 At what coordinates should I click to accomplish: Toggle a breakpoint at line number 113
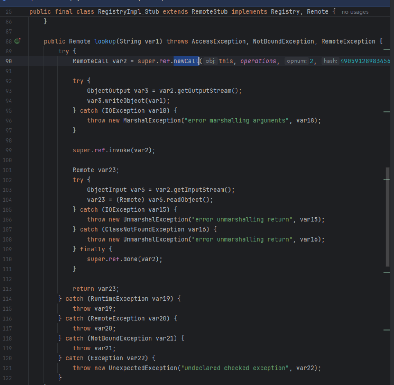[x=8, y=289]
